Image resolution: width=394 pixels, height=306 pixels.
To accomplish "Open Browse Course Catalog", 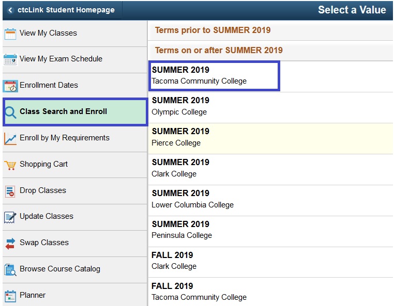I will 75,270.
